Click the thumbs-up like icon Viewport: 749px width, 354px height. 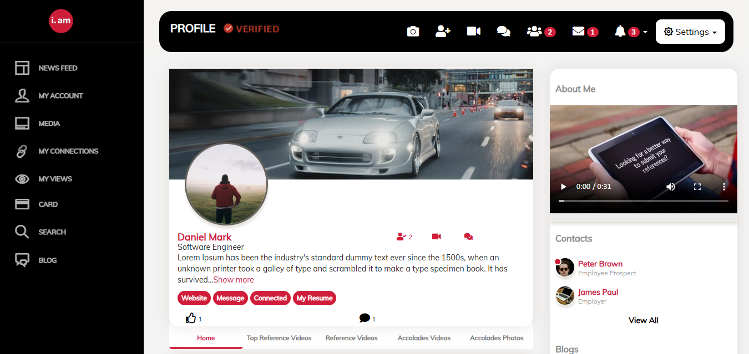[191, 318]
